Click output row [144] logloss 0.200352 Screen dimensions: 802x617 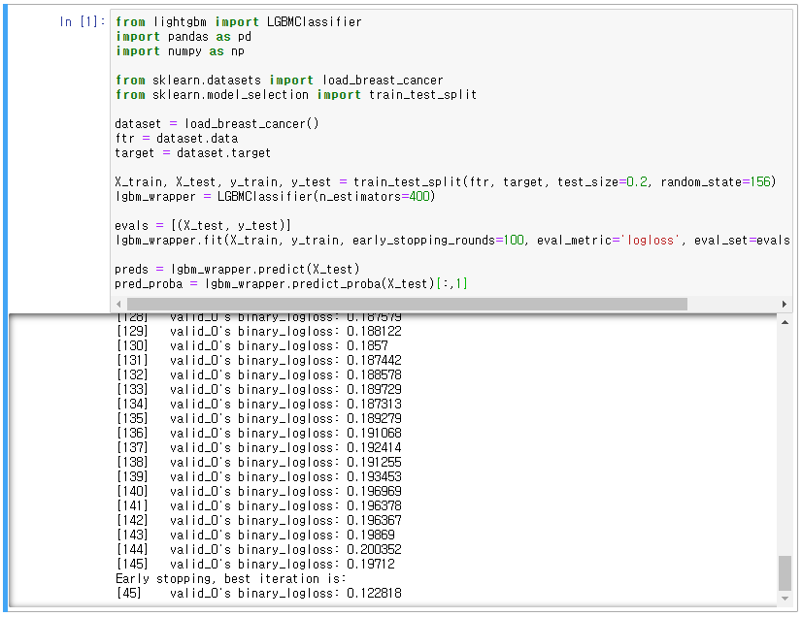click(x=259, y=549)
